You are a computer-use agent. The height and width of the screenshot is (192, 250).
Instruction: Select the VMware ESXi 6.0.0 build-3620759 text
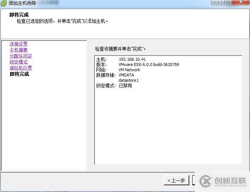[149, 64]
